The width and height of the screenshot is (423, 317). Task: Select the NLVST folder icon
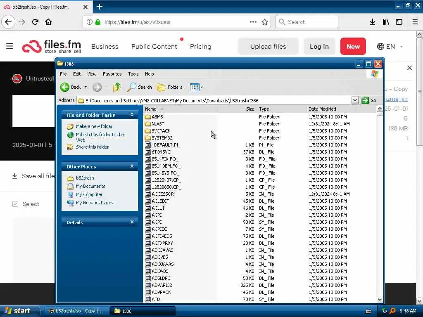pos(148,124)
